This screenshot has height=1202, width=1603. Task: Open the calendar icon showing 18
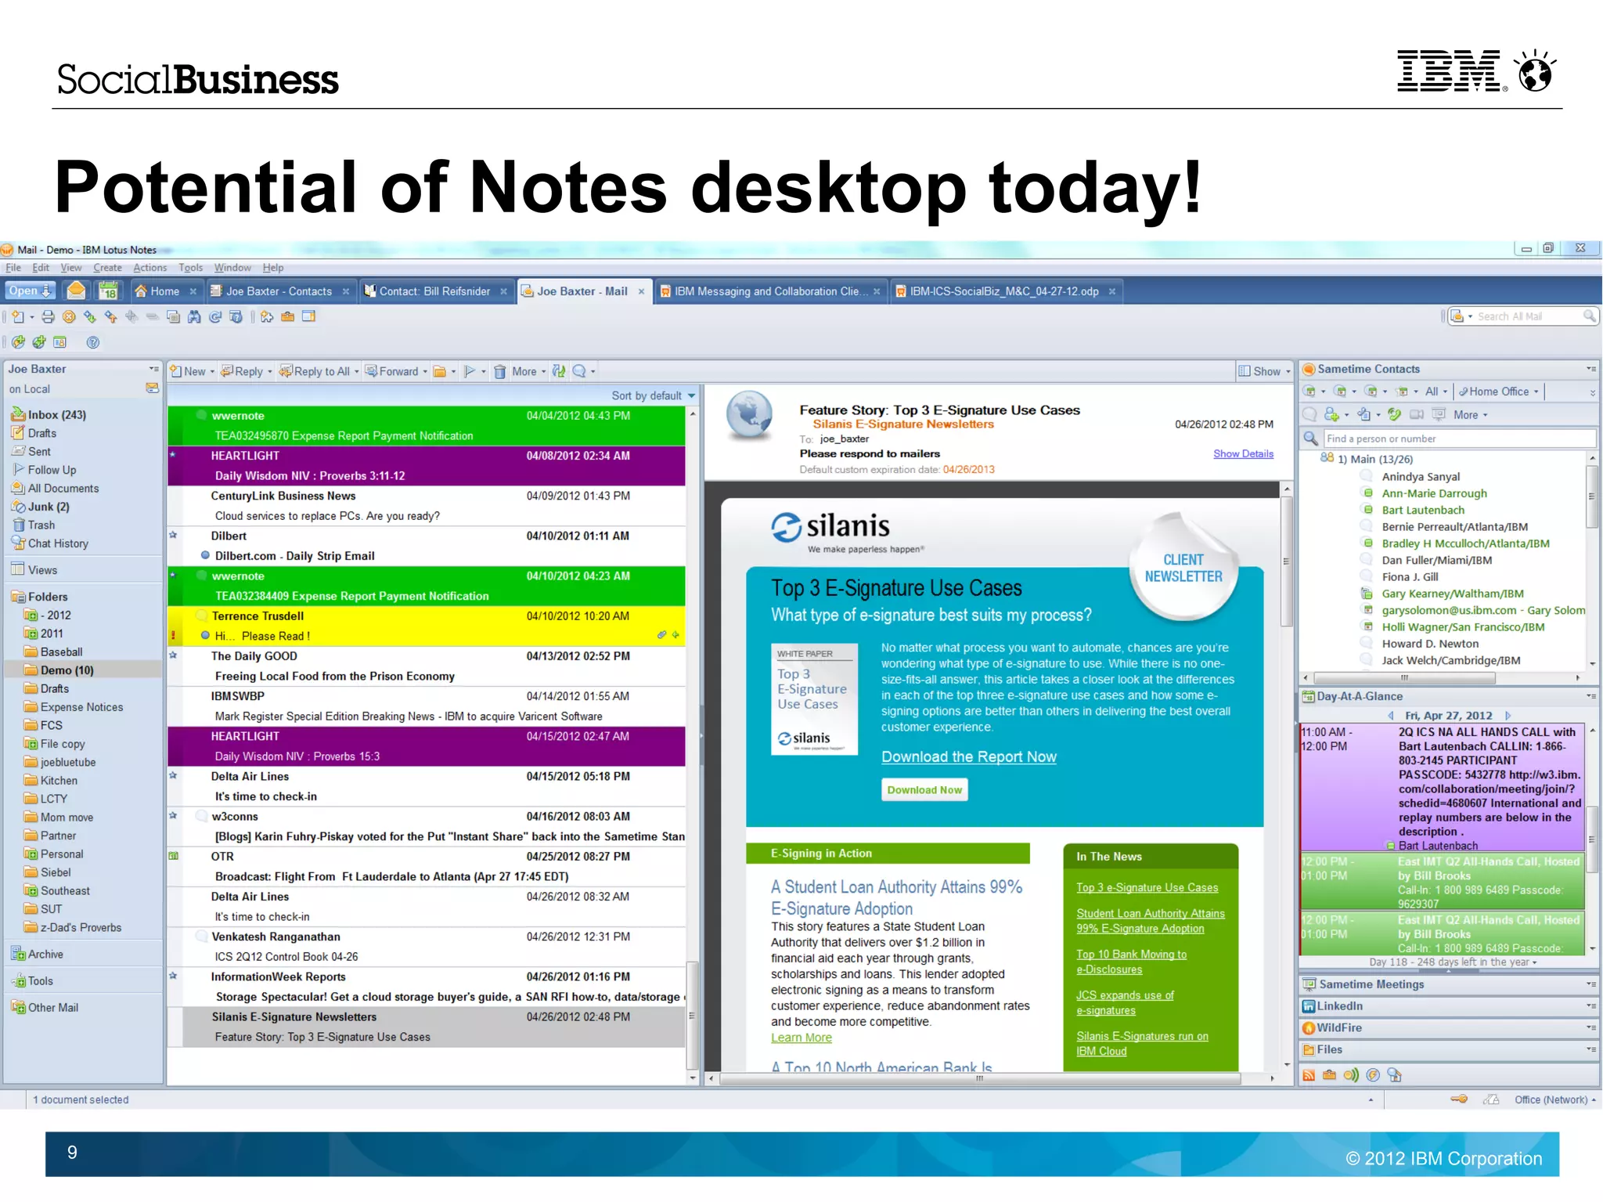point(108,291)
